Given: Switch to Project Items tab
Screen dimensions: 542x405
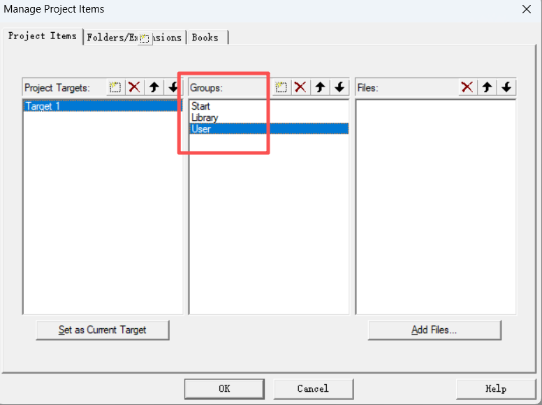Looking at the screenshot, I should (43, 36).
